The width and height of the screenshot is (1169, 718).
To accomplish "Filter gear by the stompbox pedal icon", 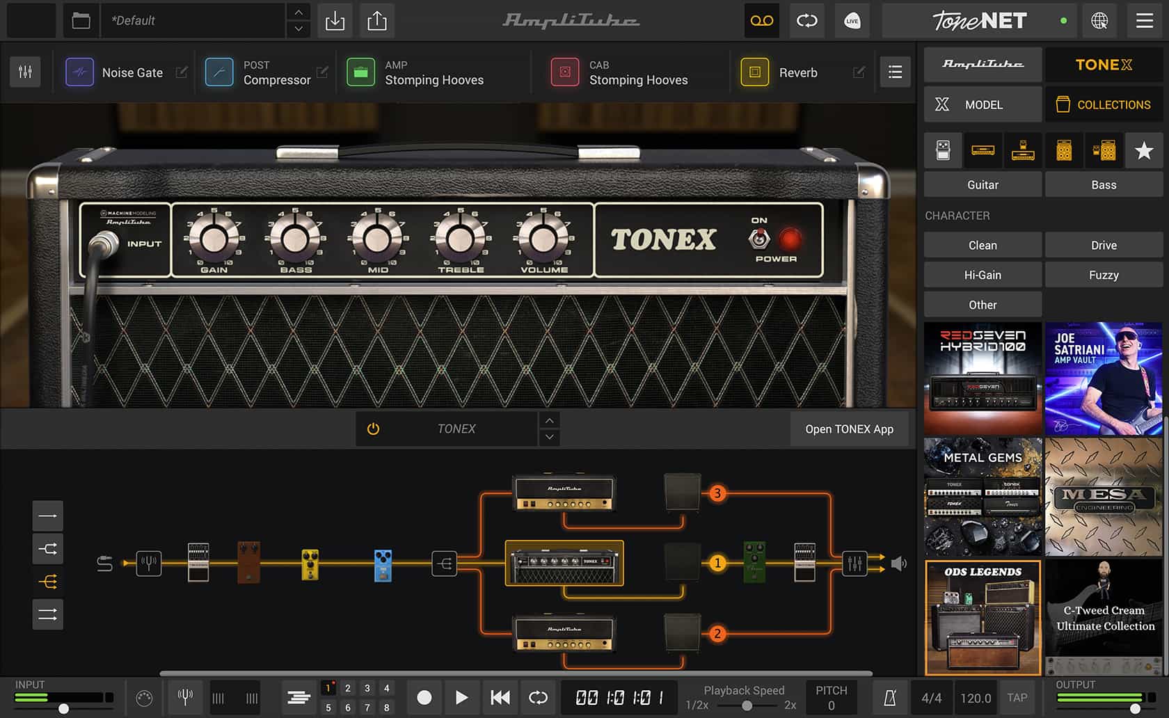I will click(943, 150).
